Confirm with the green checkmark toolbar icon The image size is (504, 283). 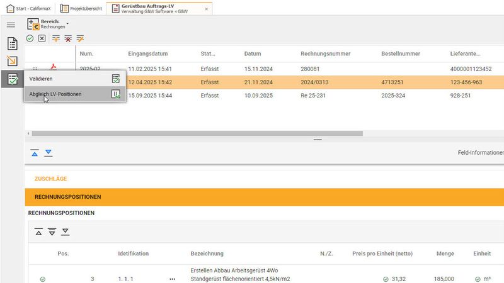[30, 38]
